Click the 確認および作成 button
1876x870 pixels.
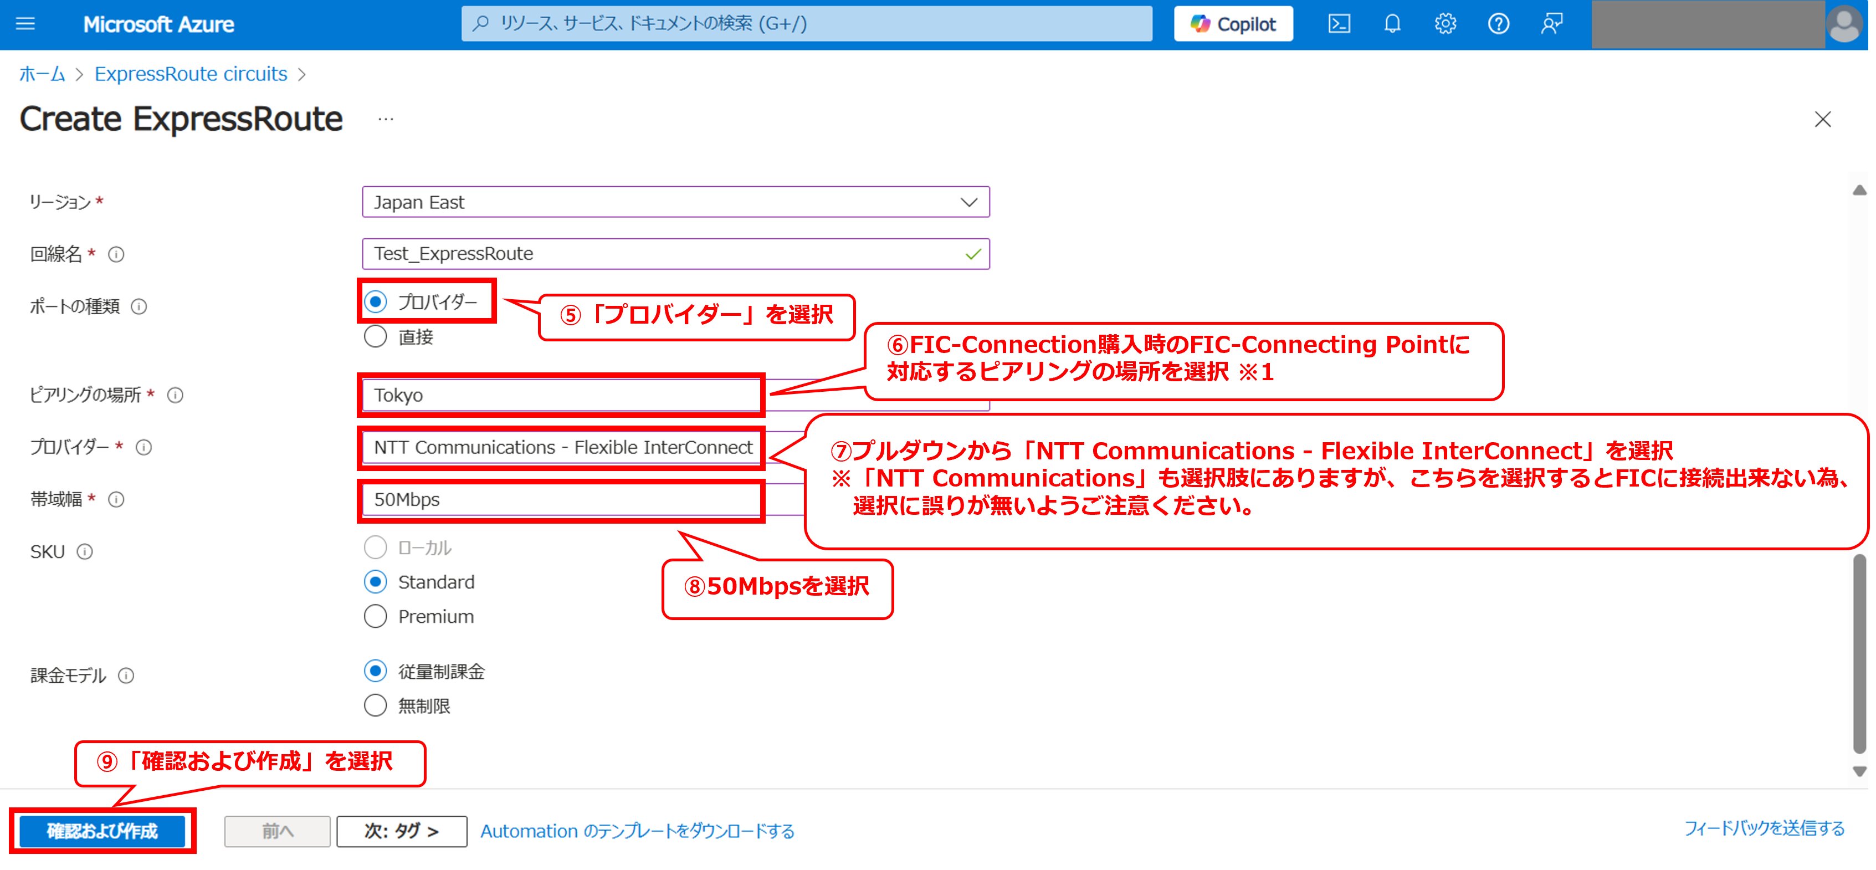tap(102, 831)
